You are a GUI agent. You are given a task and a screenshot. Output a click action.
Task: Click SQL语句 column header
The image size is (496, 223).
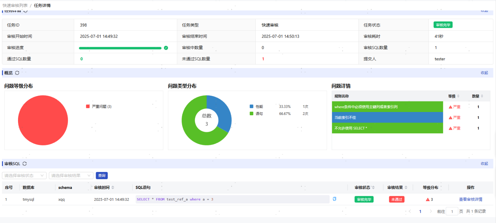143,188
